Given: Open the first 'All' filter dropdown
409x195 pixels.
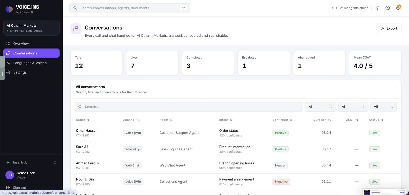Looking at the screenshot, I should [x=320, y=107].
